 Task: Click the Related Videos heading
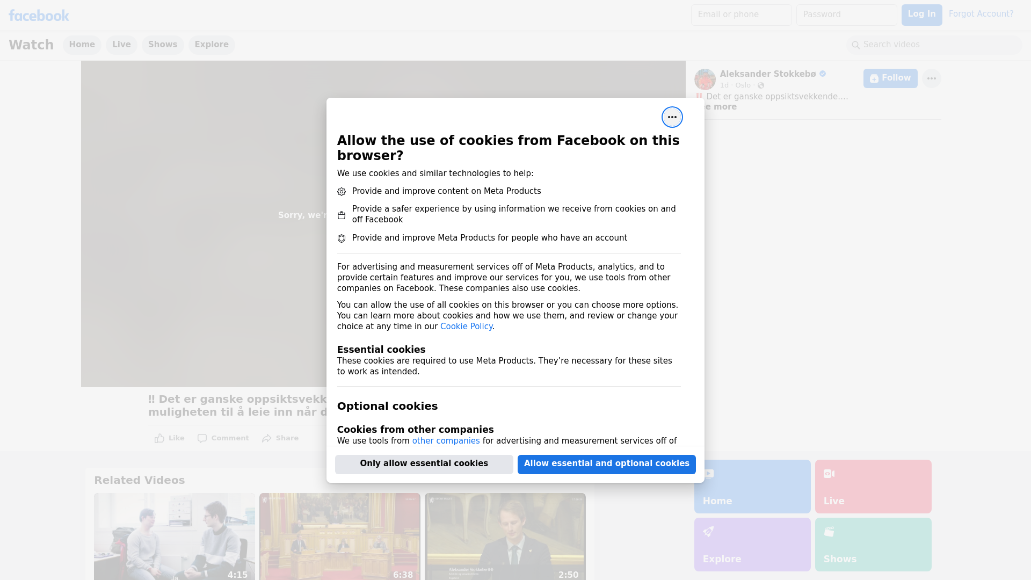click(140, 481)
